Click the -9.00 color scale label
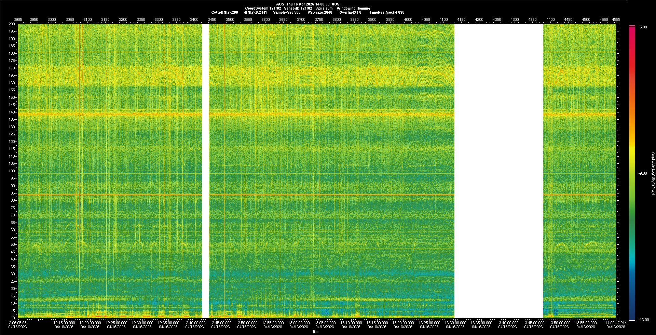 (x=643, y=174)
